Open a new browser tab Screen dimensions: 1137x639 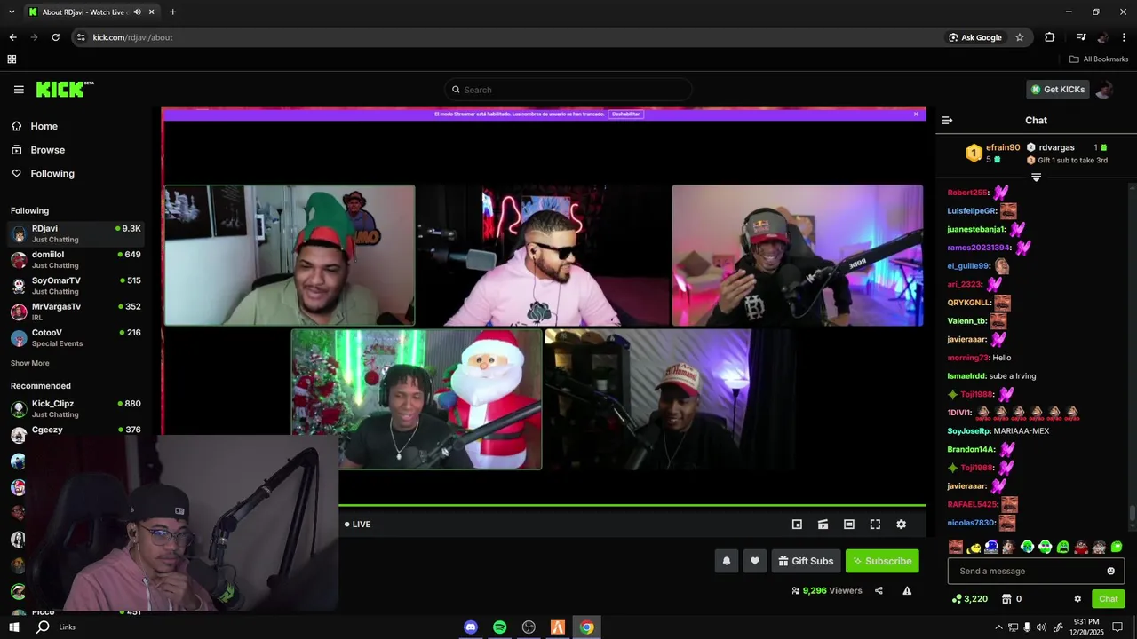(172, 12)
